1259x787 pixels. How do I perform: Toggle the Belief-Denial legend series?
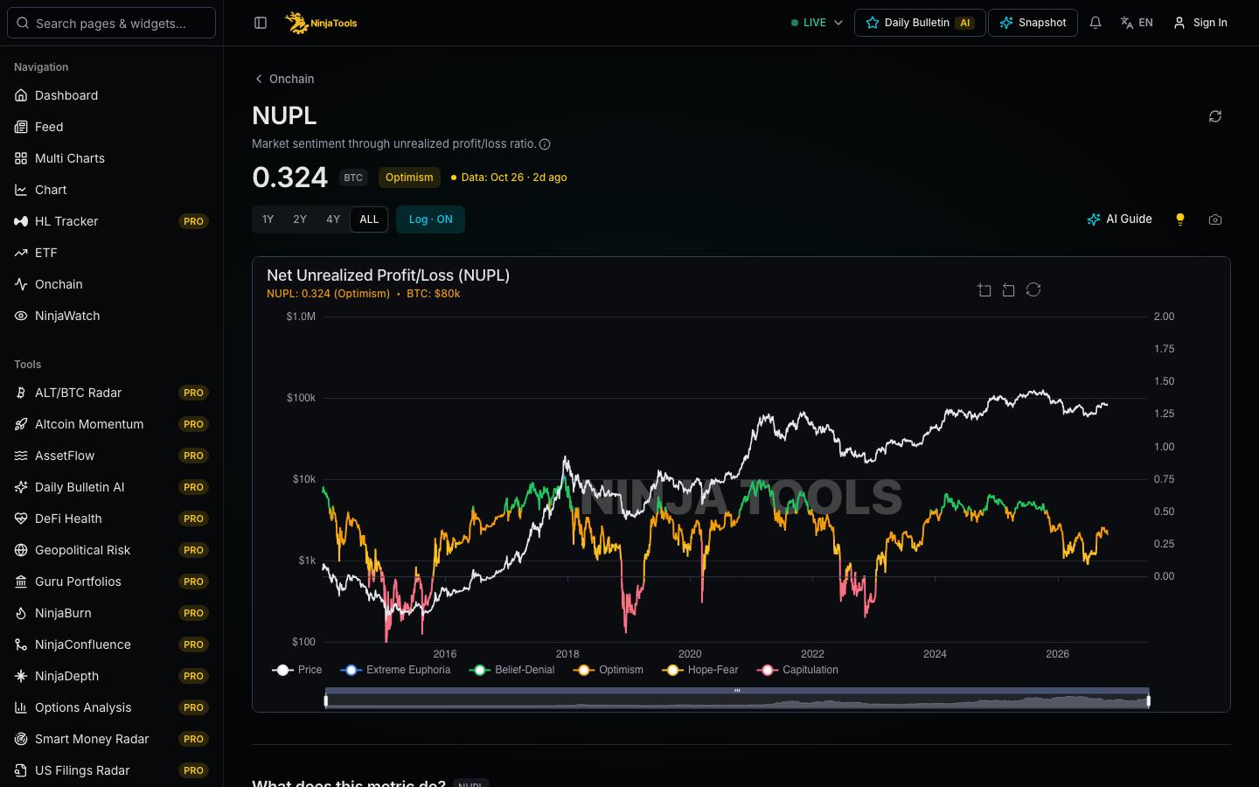pos(511,670)
